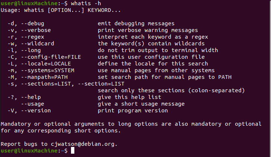Click the --locale=LOCALE option text
Image resolution: width=271 pixels, height=157 pixels.
click(x=46, y=64)
